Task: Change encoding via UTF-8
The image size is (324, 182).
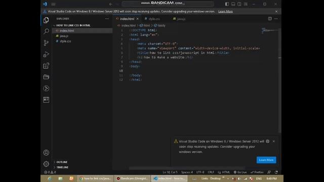Action: (200, 172)
